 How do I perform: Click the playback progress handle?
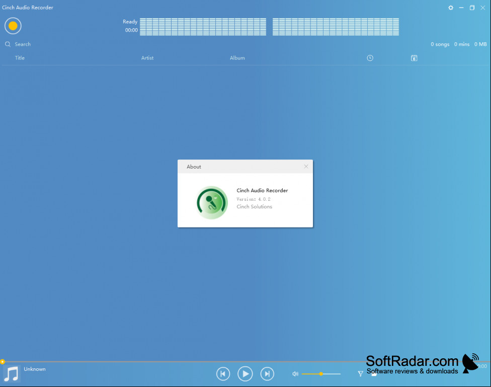pyautogui.click(x=3, y=362)
